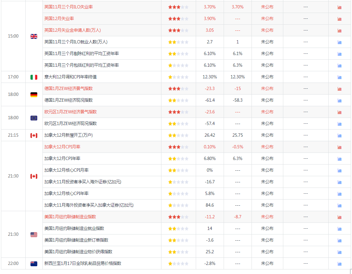Open 美国1月纽约联储制造业新订单指数 link
The width and height of the screenshot is (352, 274).
76,240
